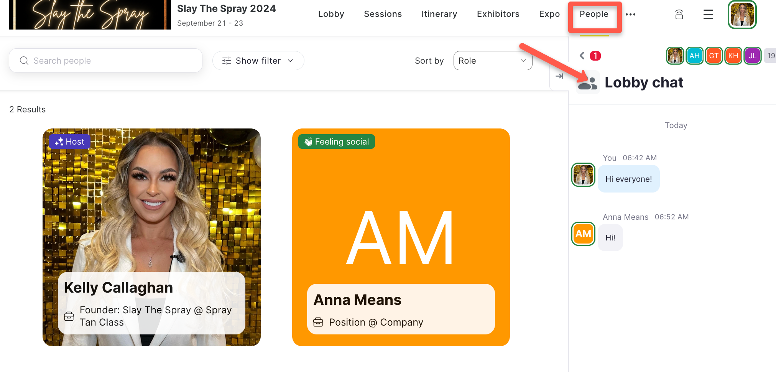Go back from Lobby chat
Image resolution: width=776 pixels, height=372 pixels.
[582, 56]
